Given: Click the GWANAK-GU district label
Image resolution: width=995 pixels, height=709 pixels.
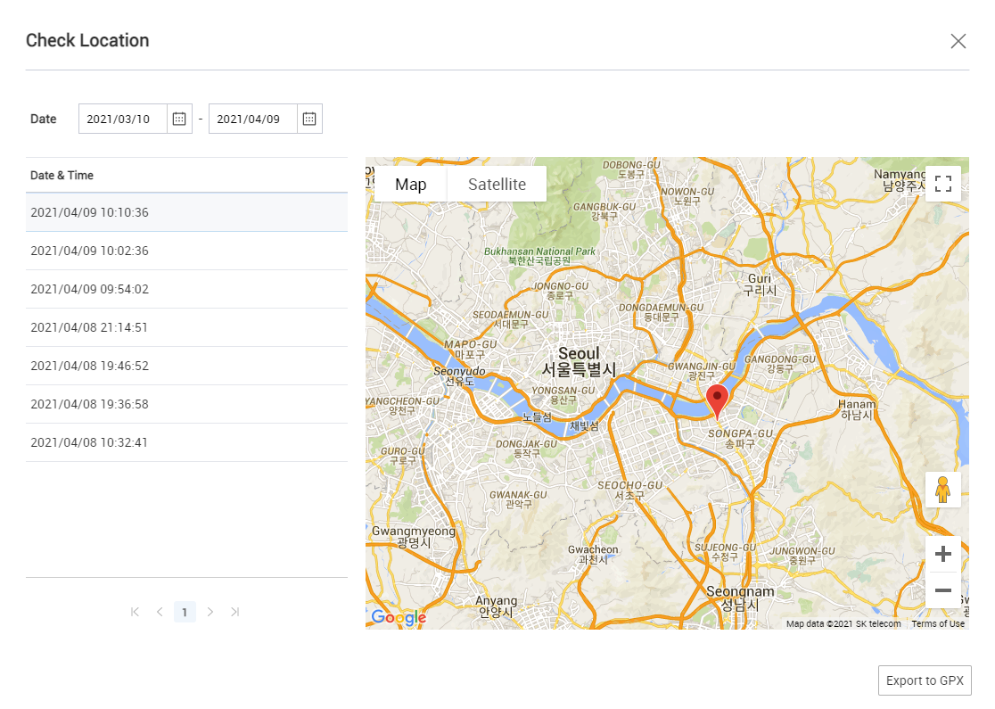Looking at the screenshot, I should 518,499.
